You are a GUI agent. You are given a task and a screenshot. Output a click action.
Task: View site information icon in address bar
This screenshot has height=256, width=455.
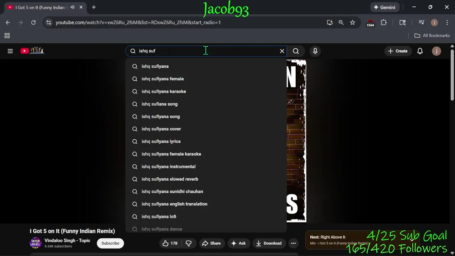(49, 22)
